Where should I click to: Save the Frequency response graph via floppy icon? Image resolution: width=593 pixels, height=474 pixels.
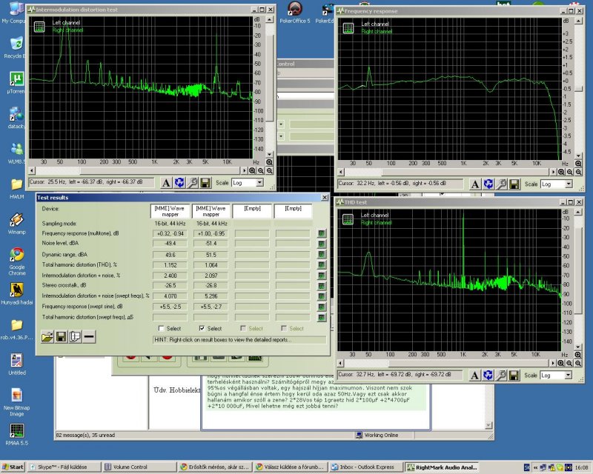[x=514, y=184]
